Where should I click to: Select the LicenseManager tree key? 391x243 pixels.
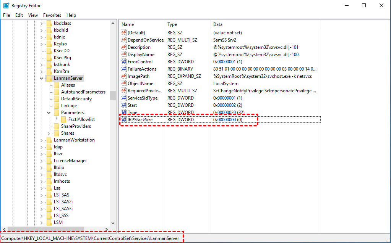(70, 161)
